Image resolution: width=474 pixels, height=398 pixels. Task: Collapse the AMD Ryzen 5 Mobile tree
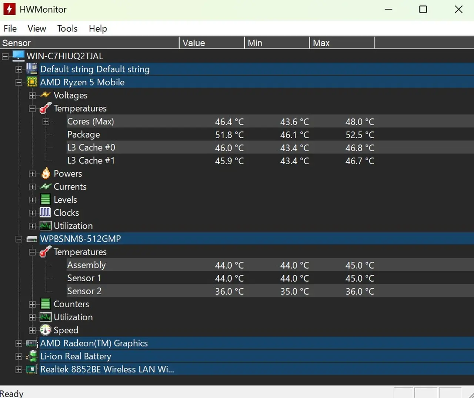point(19,83)
